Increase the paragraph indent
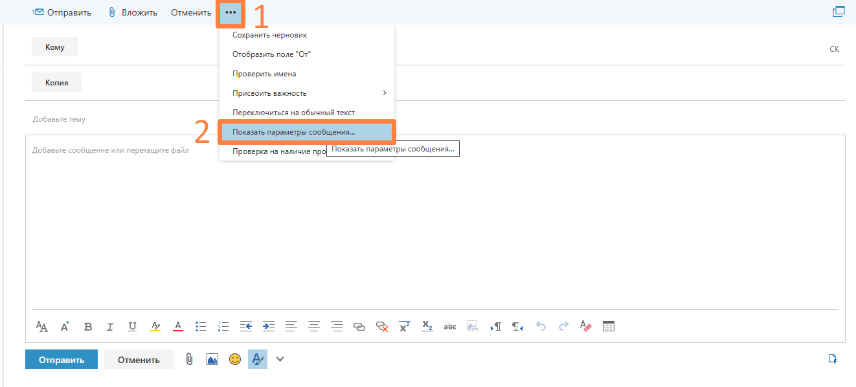 click(x=269, y=326)
